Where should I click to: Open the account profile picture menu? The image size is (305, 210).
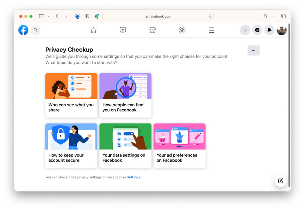coord(281,30)
